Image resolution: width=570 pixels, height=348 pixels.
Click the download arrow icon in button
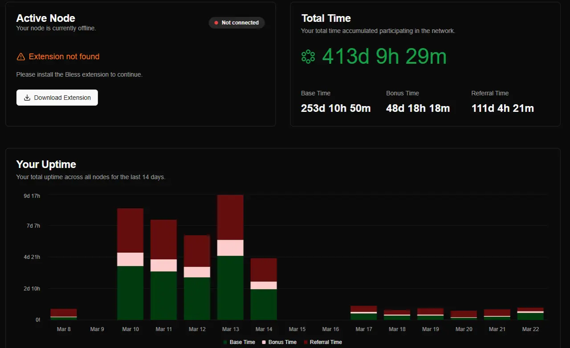click(x=27, y=98)
